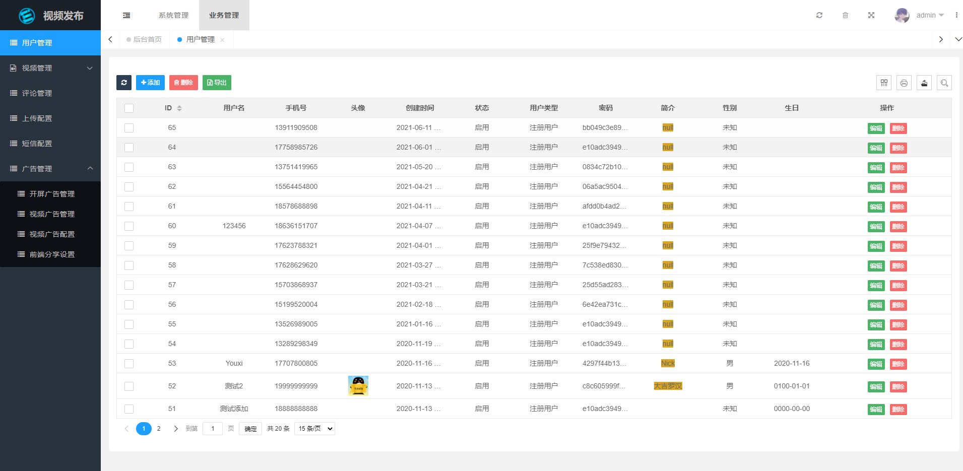Click the 添加 button to add a user
Image resolution: width=963 pixels, height=471 pixels.
pos(150,83)
